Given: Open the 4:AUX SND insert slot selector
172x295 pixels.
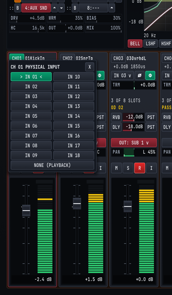Looking at the screenshot, I should pyautogui.click(x=36, y=8).
